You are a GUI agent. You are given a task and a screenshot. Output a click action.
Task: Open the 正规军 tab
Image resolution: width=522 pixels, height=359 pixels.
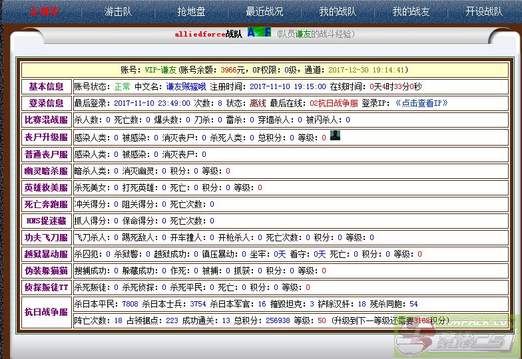45,11
